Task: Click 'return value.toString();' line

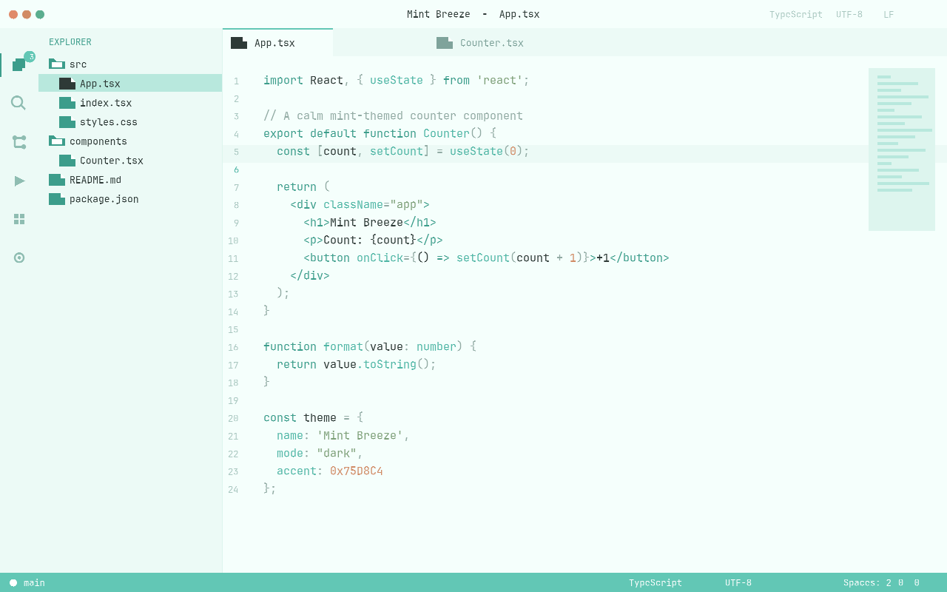Action: (357, 364)
